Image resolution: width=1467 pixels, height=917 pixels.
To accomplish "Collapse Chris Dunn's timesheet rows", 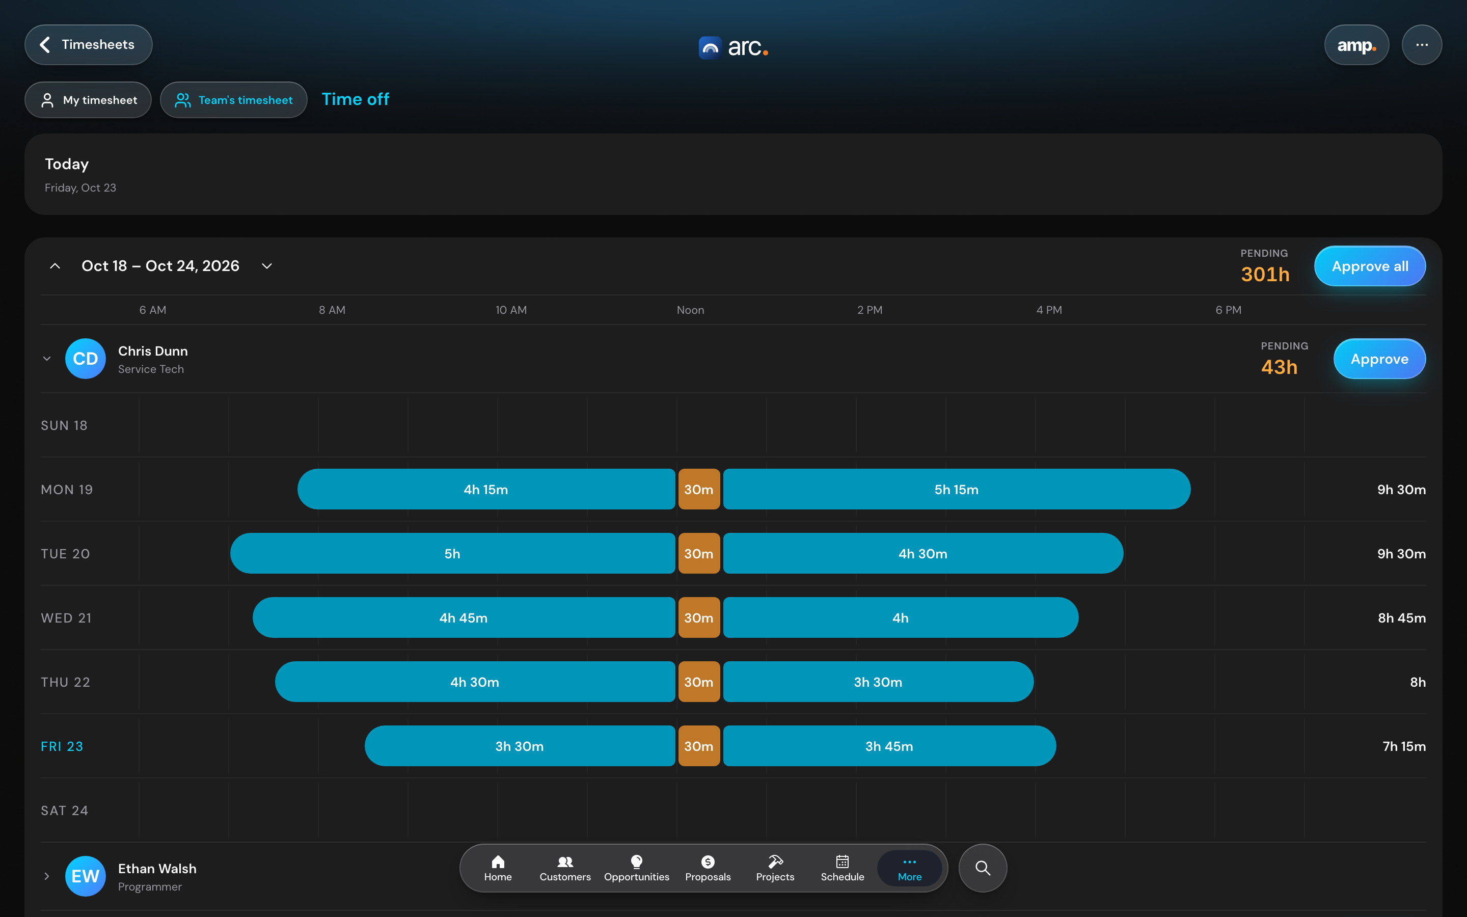I will click(x=47, y=359).
